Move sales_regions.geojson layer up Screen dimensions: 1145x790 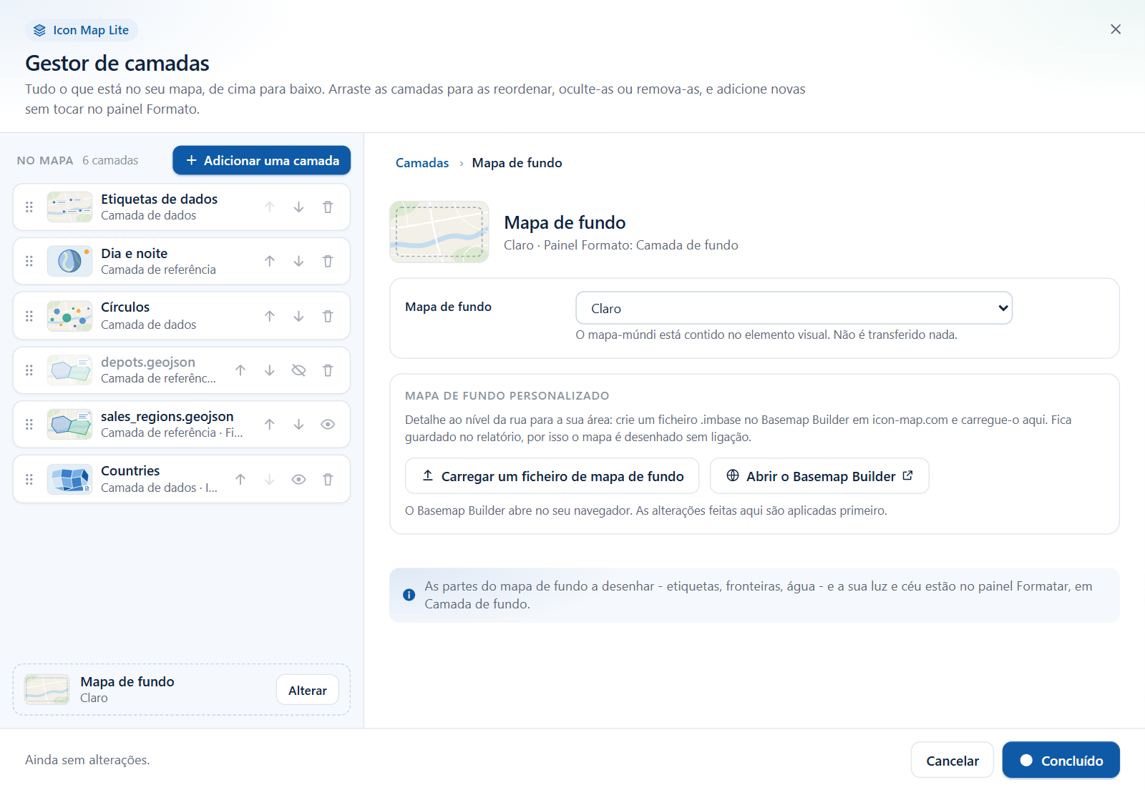tap(269, 425)
